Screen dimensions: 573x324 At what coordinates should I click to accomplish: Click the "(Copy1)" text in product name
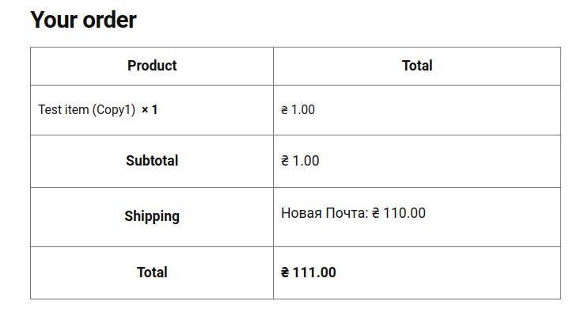(x=114, y=109)
